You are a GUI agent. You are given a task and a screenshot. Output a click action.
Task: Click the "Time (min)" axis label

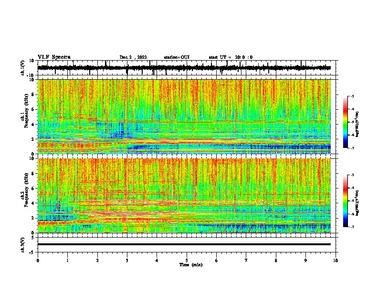click(191, 265)
